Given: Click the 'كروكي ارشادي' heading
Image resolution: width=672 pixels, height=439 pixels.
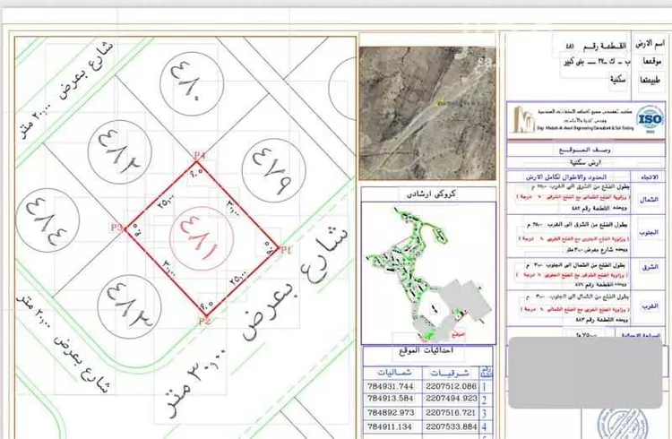Looking at the screenshot, I should point(431,194).
